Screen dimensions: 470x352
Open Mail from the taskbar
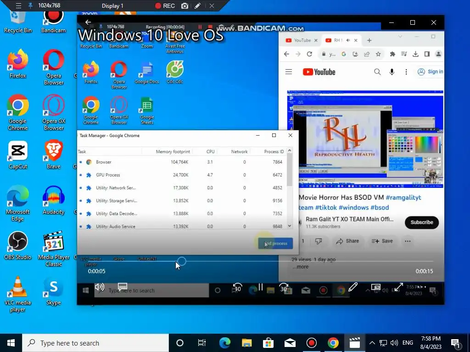[290, 343]
